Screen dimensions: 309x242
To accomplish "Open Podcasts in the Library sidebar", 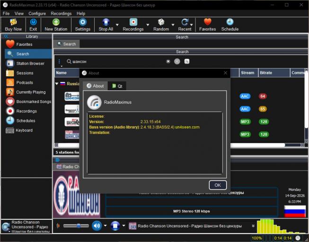I will (28, 83).
